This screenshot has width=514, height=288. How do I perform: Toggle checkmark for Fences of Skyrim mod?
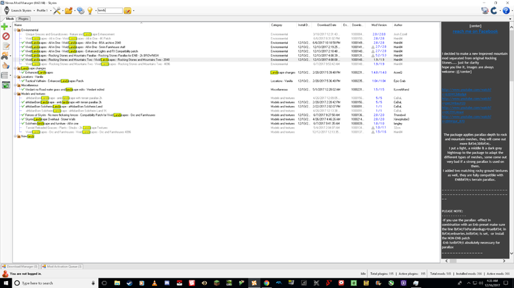point(23,115)
